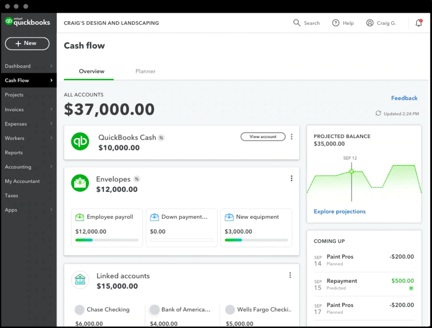
Task: Click the New equipment progress bar
Action: click(x=256, y=240)
